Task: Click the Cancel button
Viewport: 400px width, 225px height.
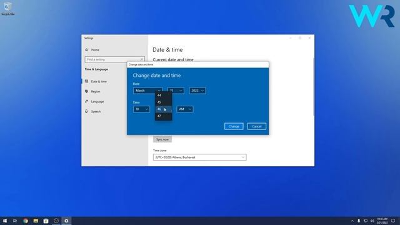Action: point(257,126)
